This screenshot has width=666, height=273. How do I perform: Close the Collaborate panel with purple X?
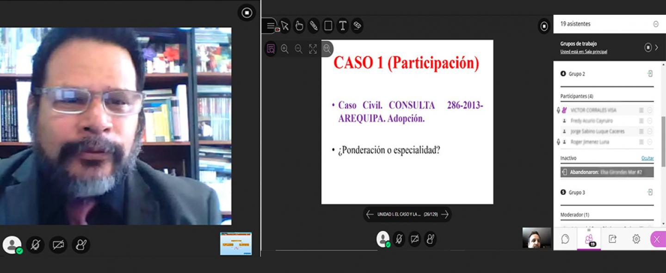point(657,239)
